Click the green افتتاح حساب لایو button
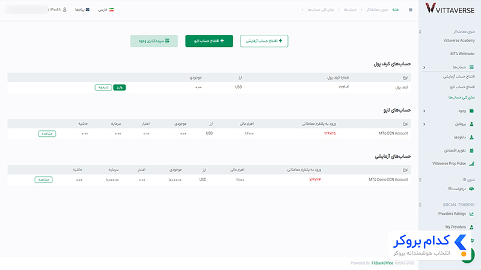The height and width of the screenshot is (270, 481). (x=209, y=41)
